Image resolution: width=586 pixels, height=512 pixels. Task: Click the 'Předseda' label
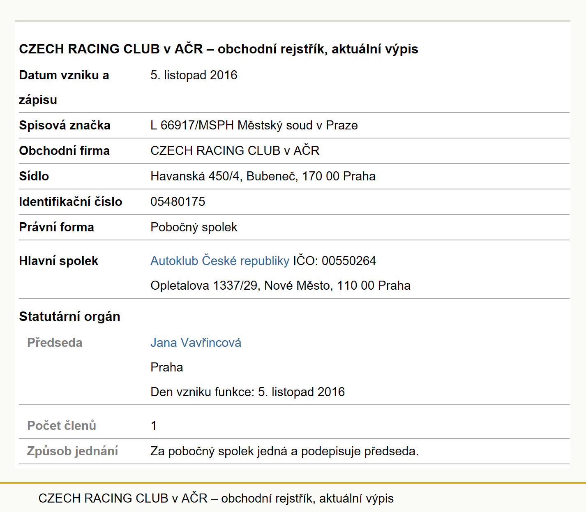click(x=55, y=343)
